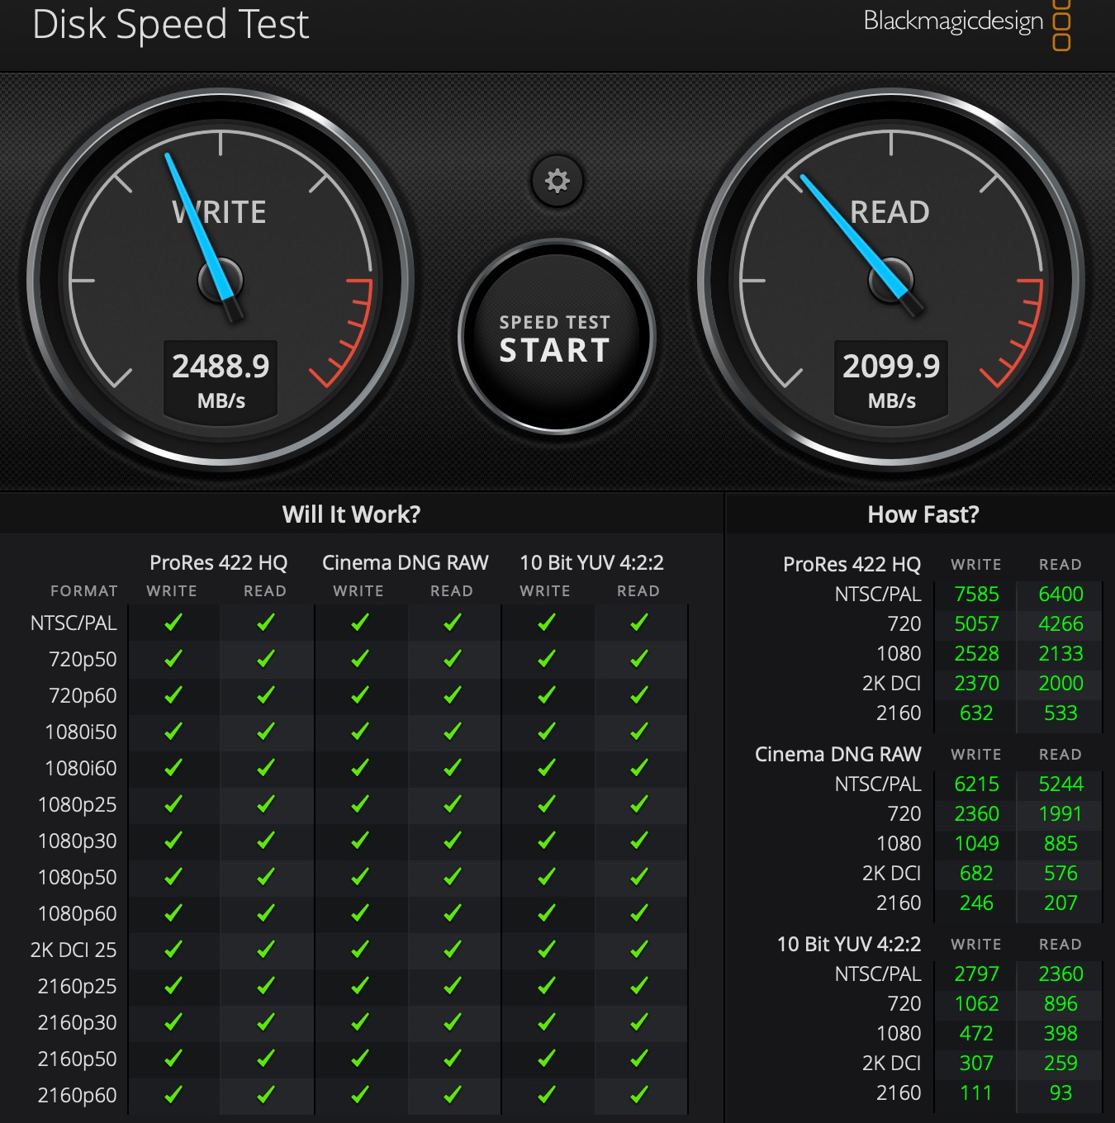
Task: Click the 10 Bit YUV 4:2:2 column header in Will It Work
Action: tap(591, 563)
